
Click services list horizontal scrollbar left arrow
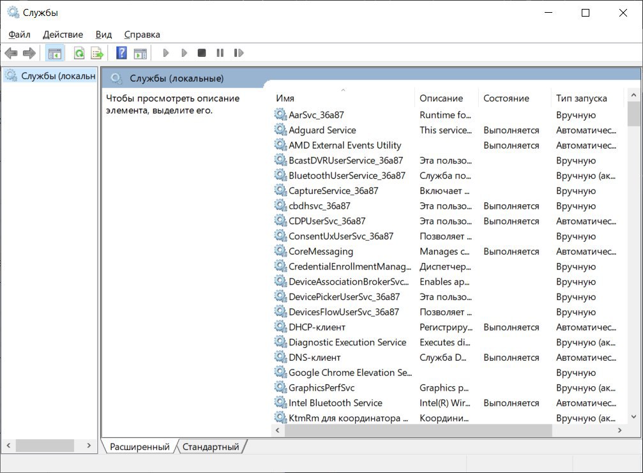[278, 430]
